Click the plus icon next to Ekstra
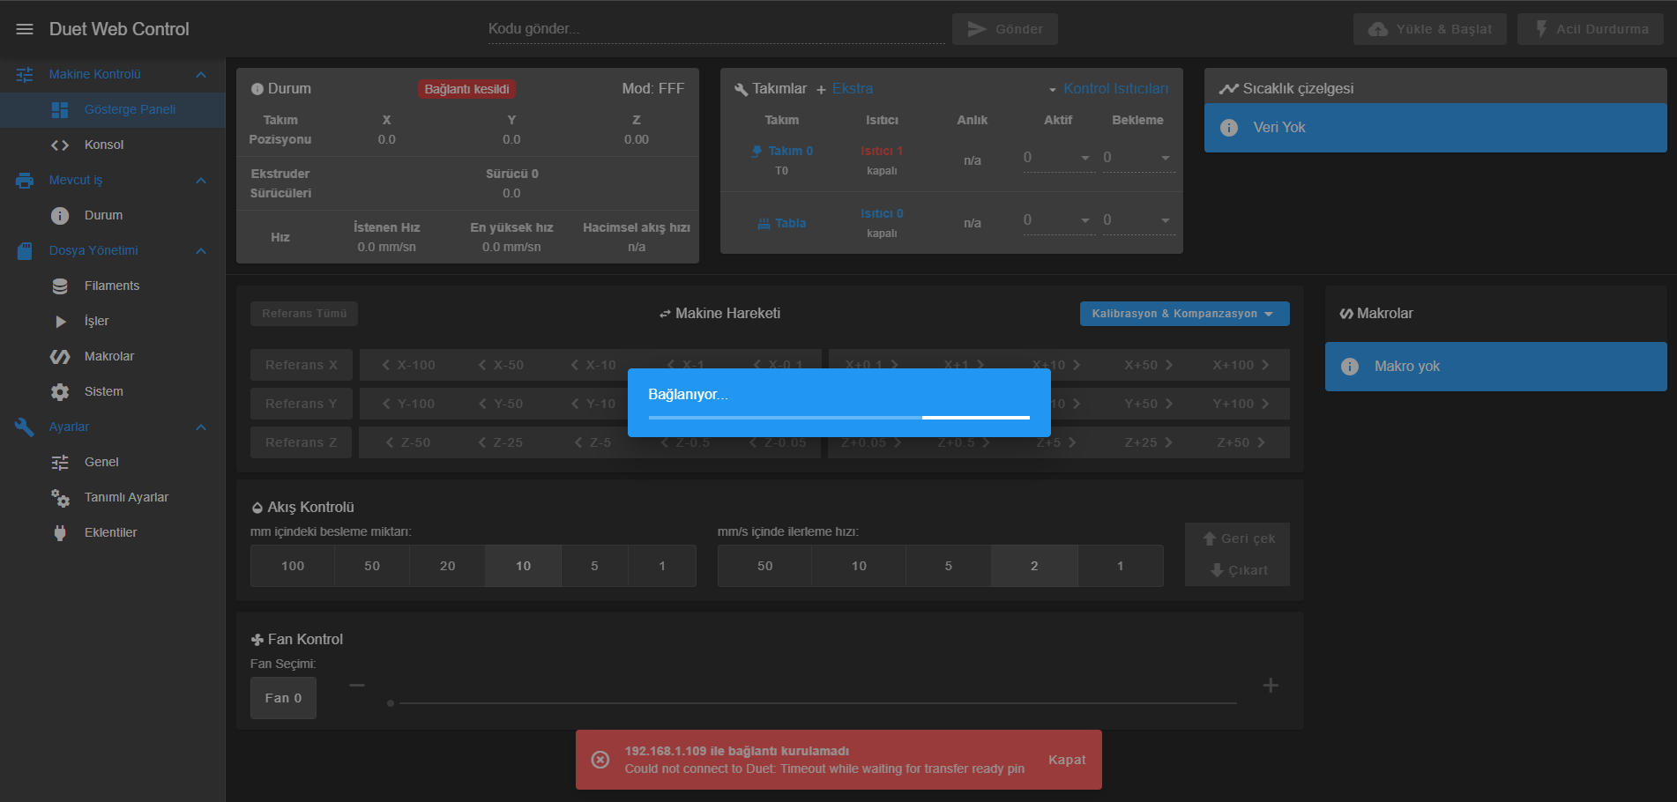 point(821,90)
